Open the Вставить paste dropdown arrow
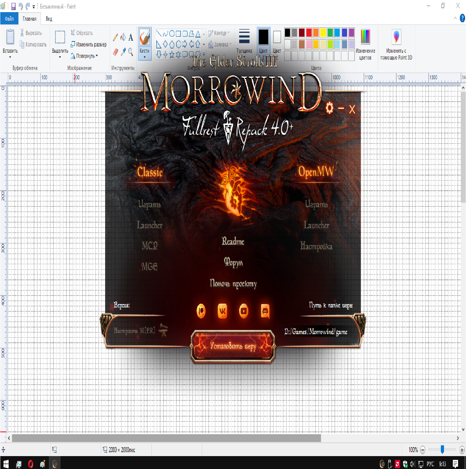The image size is (469, 469). pyautogui.click(x=10, y=57)
